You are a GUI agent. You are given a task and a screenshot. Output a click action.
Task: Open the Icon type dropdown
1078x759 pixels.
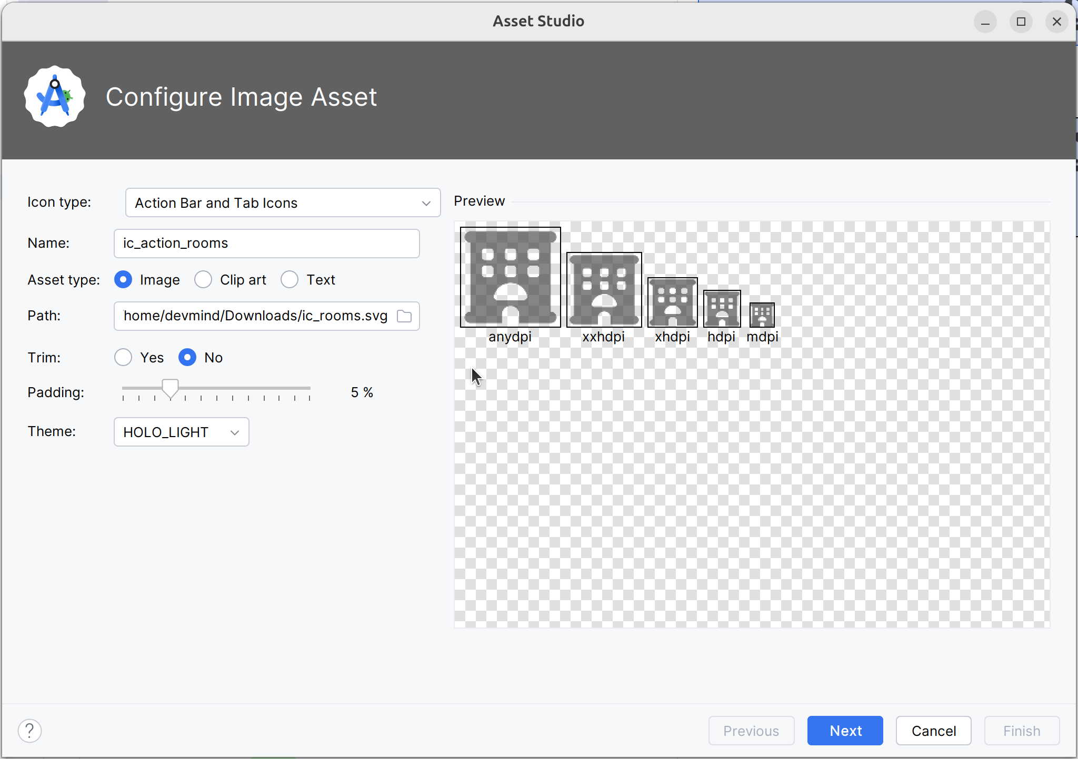283,203
